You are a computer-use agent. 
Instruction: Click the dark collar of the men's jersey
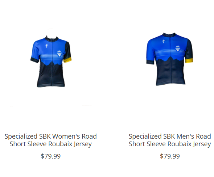169,35
